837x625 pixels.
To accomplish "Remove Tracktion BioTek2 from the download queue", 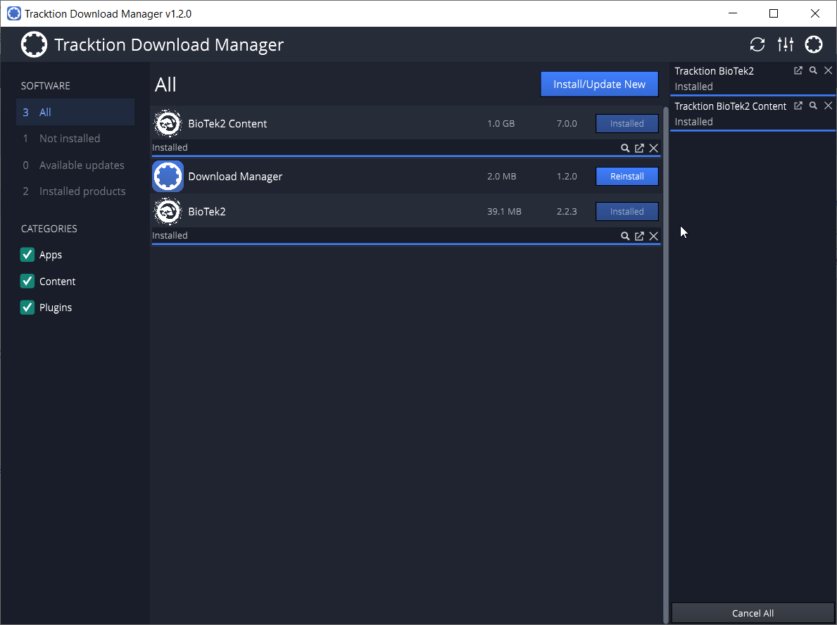I will [x=828, y=71].
